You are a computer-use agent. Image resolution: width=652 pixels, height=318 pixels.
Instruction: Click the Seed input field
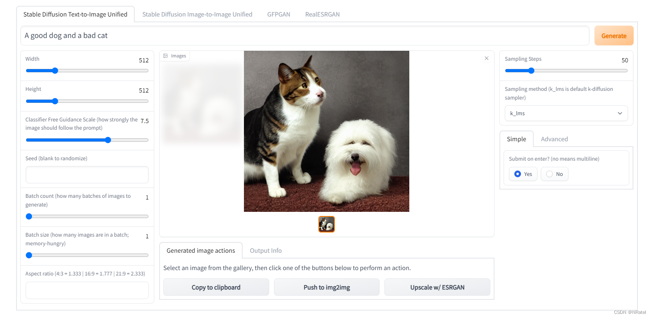pos(87,175)
